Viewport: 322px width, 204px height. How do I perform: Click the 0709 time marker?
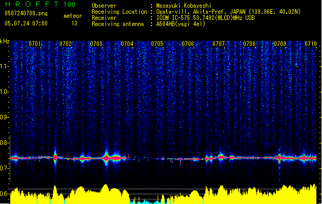(280, 44)
